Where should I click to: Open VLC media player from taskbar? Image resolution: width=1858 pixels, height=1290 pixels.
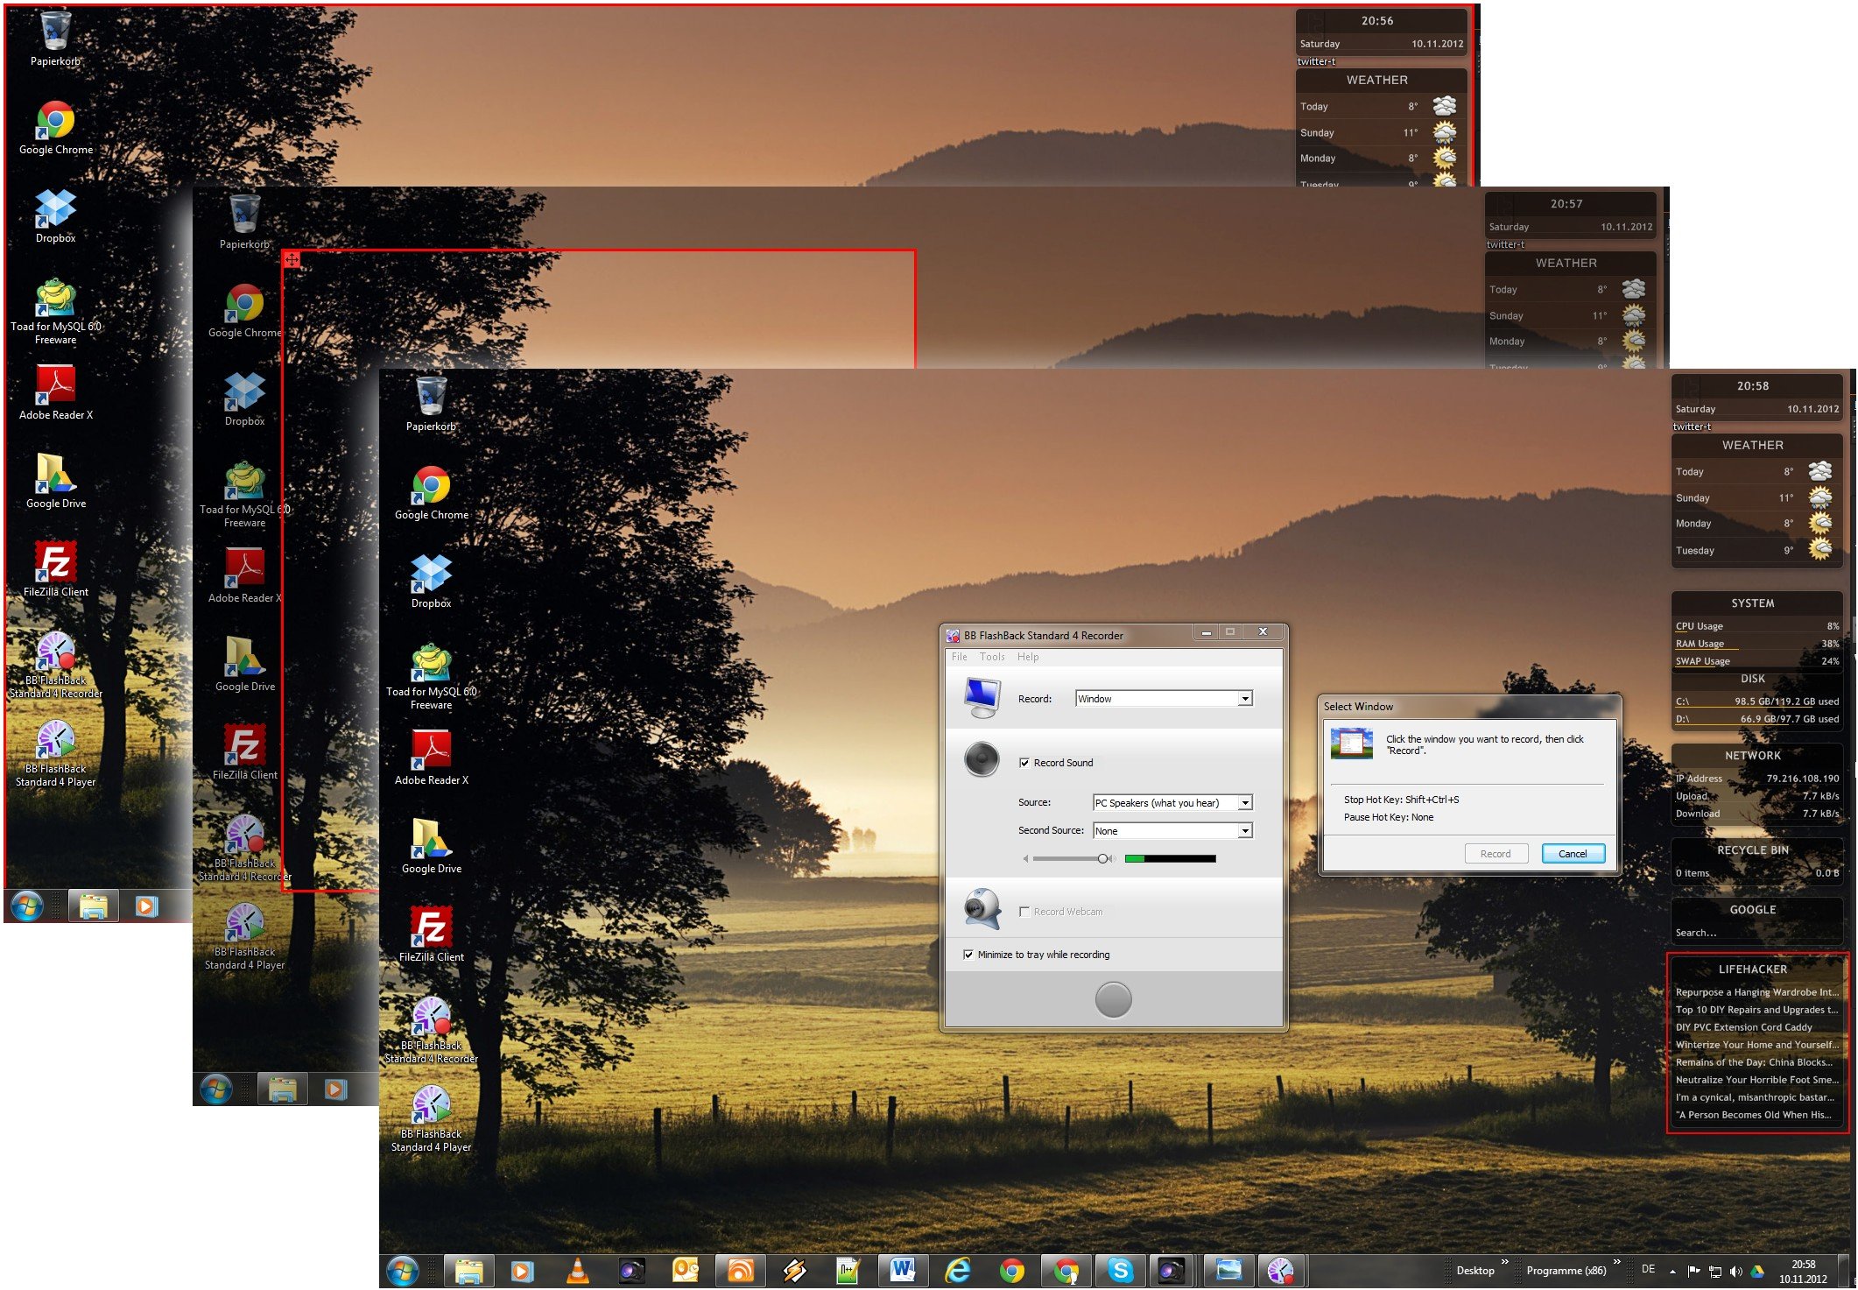[578, 1271]
